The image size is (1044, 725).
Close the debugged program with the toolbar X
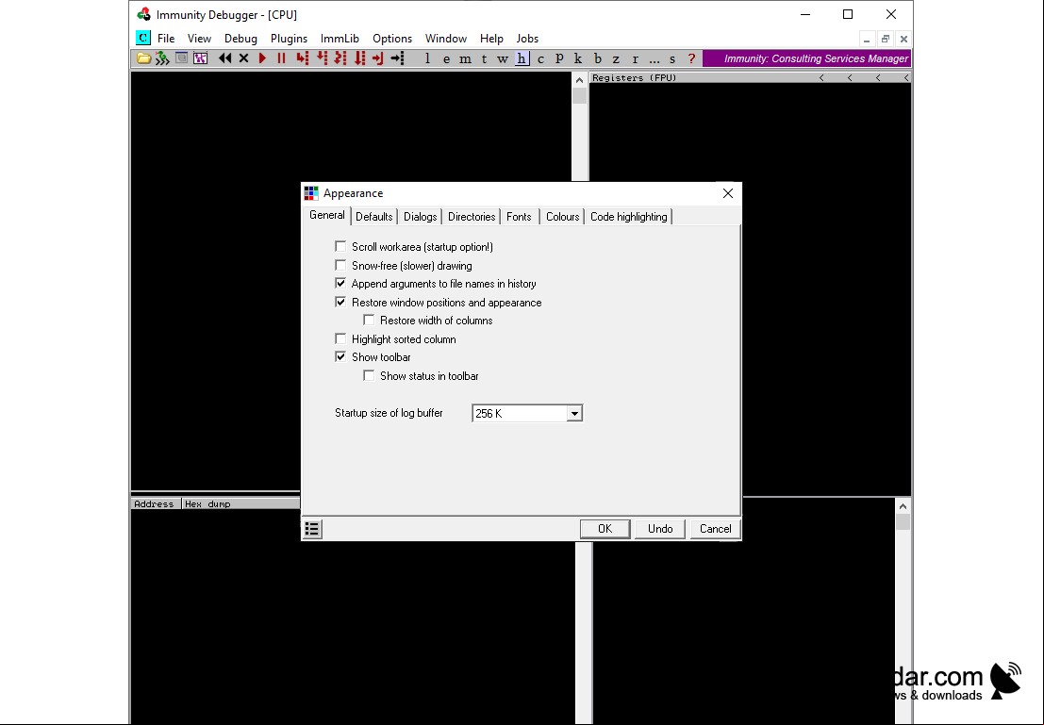click(243, 58)
